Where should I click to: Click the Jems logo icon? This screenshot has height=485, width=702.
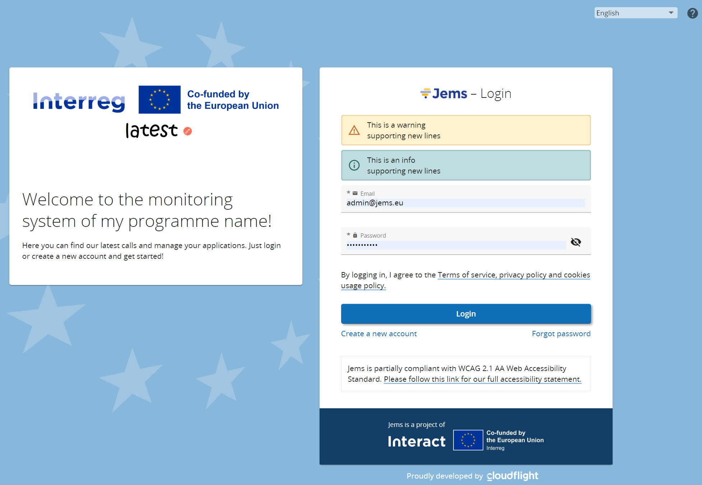[x=426, y=93]
